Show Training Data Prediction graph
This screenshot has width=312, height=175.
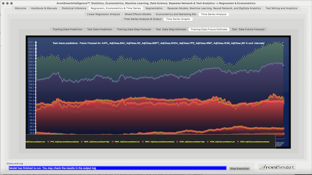(x=67, y=29)
